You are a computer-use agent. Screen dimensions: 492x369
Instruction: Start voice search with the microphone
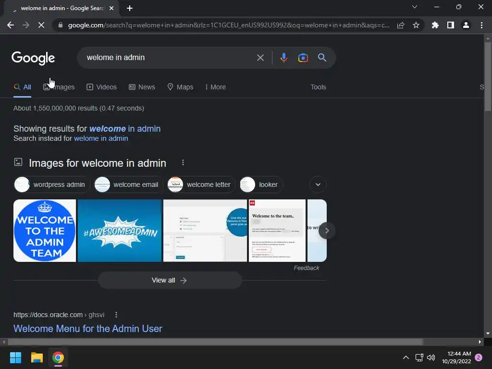pos(283,58)
